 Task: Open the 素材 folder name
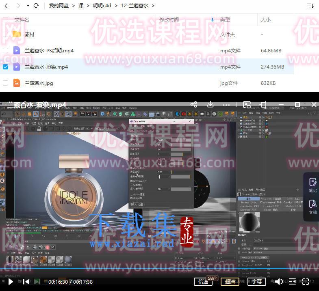tap(30, 34)
